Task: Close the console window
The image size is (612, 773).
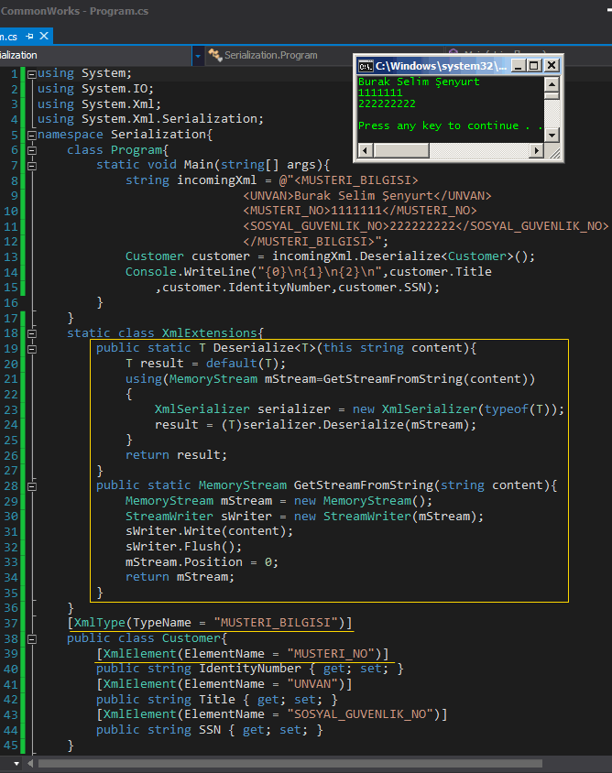Action: click(552, 66)
